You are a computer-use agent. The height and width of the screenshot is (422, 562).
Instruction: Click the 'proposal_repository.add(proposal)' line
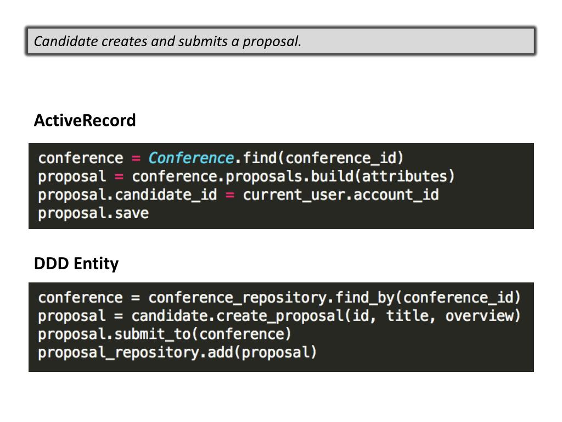(177, 353)
